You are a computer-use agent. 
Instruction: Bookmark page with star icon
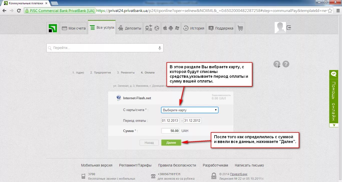pyautogui.click(x=330, y=11)
